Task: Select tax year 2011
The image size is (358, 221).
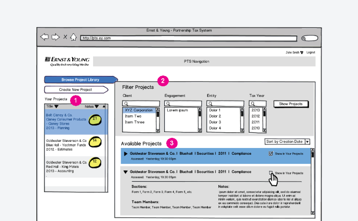Action: click(256, 122)
